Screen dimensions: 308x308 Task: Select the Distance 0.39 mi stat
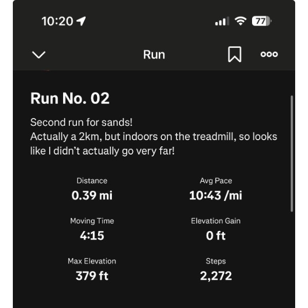(92, 189)
